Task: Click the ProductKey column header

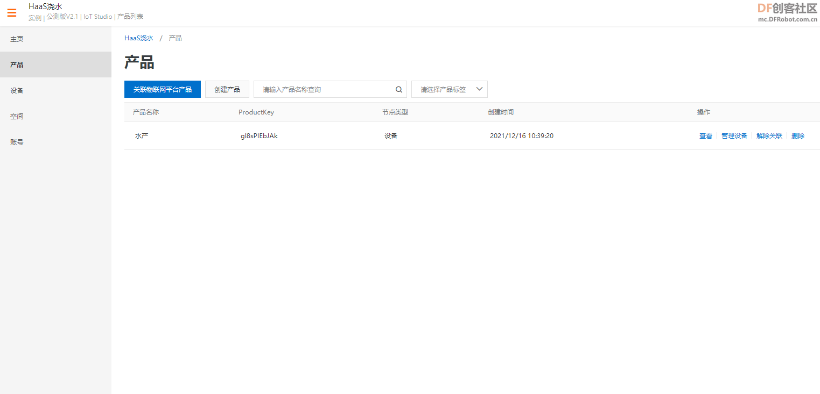Action: point(256,112)
